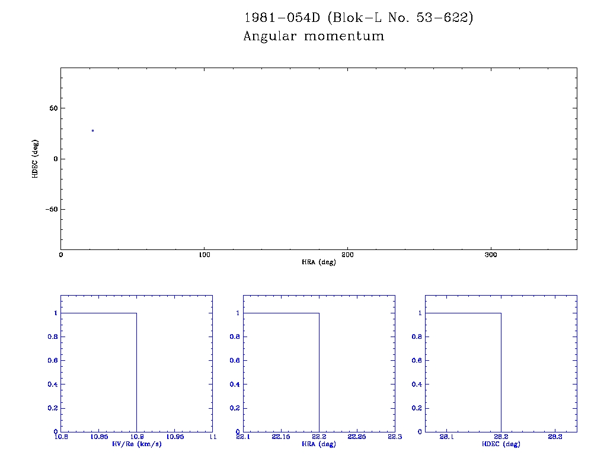This screenshot has width=607, height=455.
Task: Select the 'Angular momentum' subtitle text
Action: click(314, 36)
